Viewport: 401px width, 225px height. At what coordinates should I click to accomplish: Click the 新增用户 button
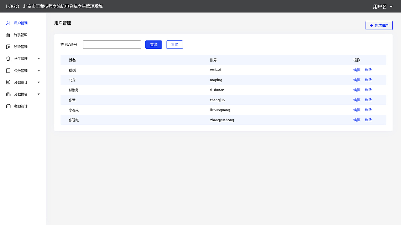tap(379, 25)
